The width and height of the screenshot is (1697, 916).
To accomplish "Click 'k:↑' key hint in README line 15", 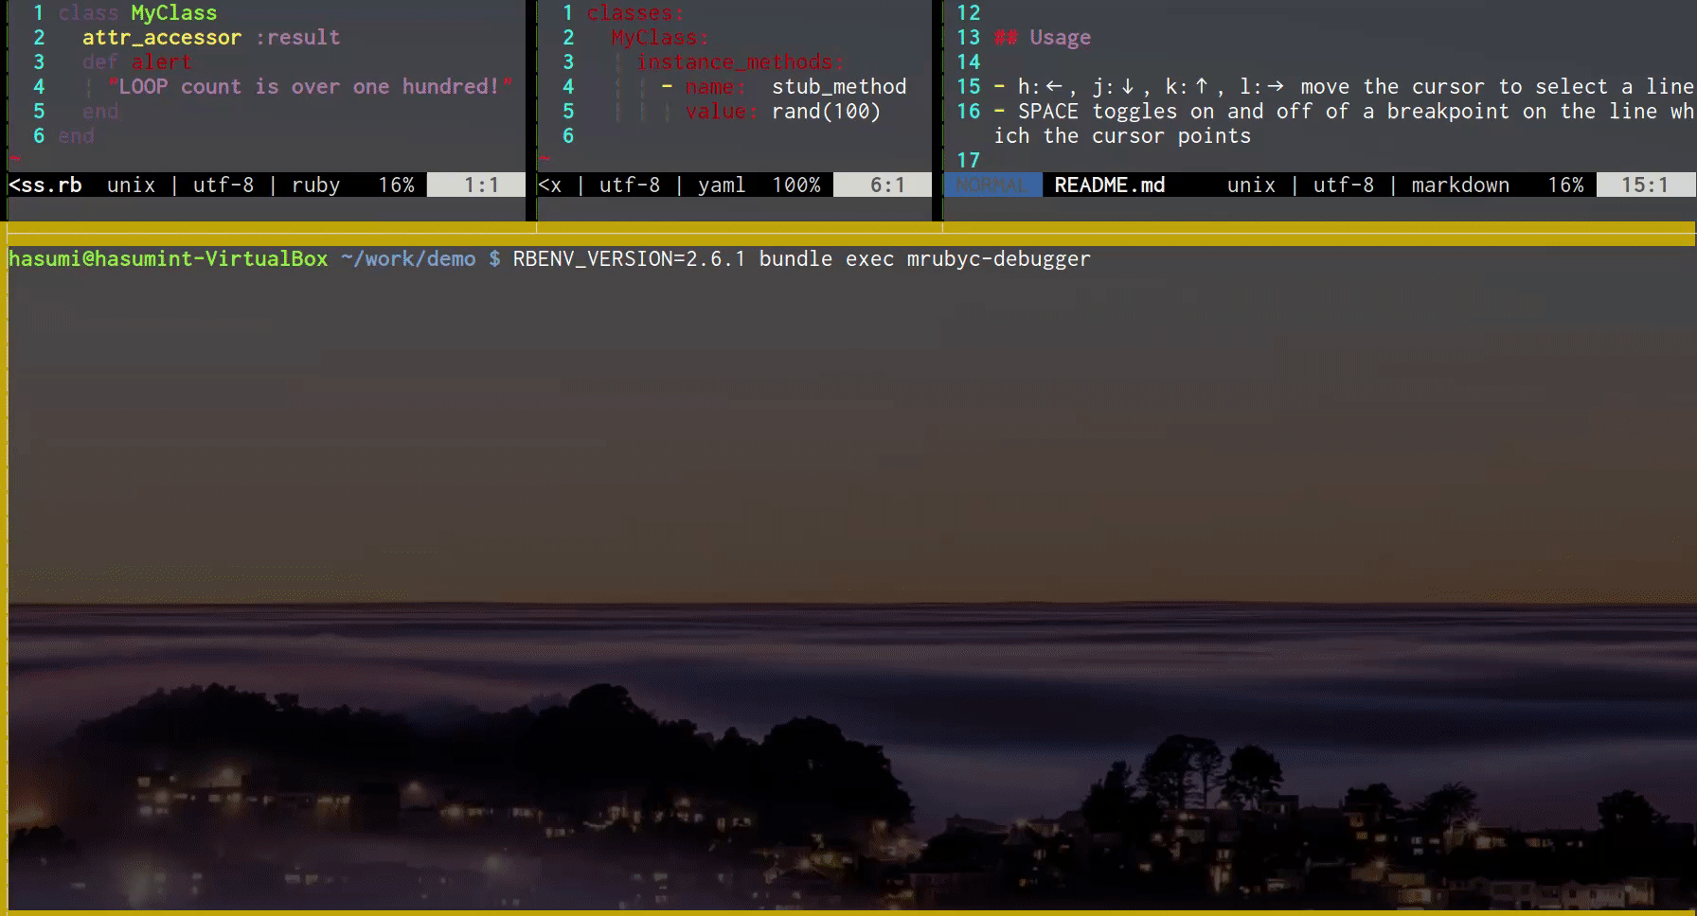I will 1188,87.
